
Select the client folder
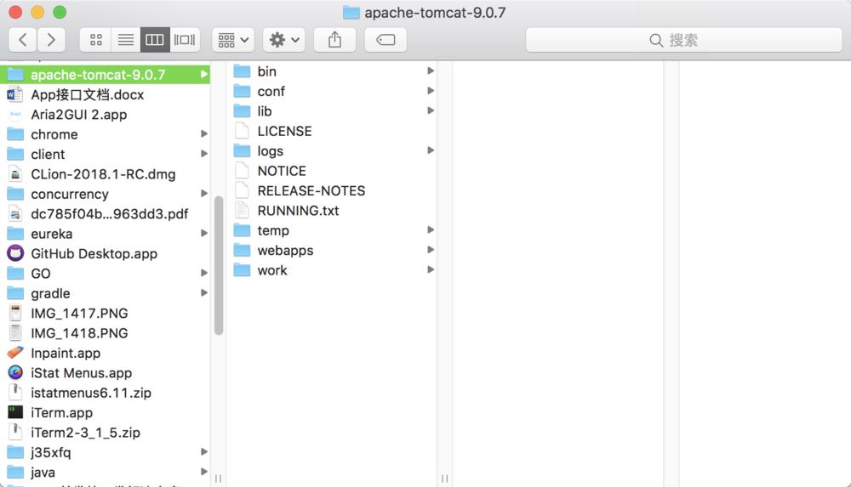(x=106, y=154)
